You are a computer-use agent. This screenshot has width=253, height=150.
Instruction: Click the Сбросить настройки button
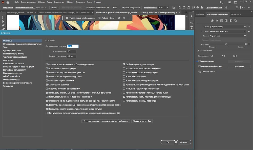(142, 121)
